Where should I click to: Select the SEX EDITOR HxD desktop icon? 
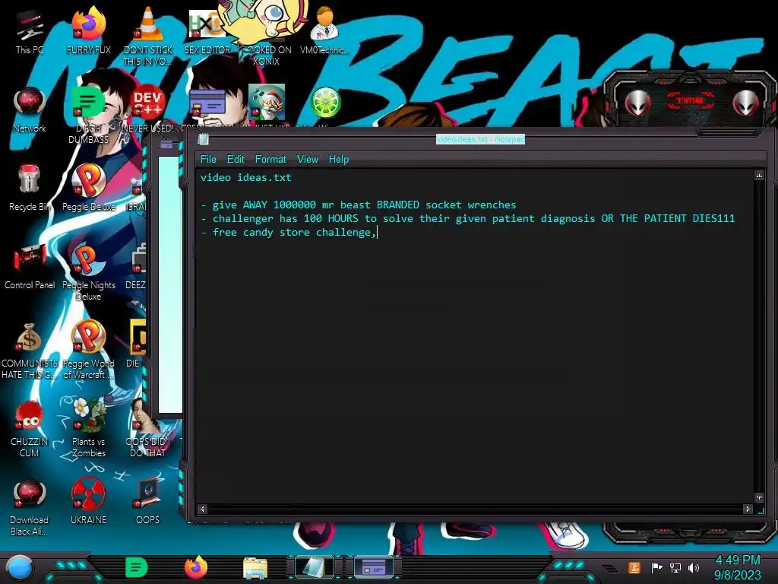pyautogui.click(x=207, y=30)
